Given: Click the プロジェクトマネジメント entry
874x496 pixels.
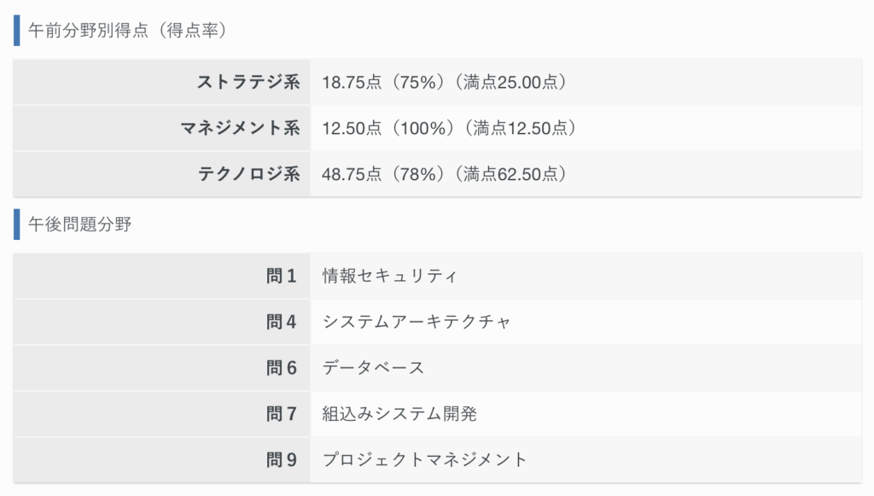Looking at the screenshot, I should 424,460.
